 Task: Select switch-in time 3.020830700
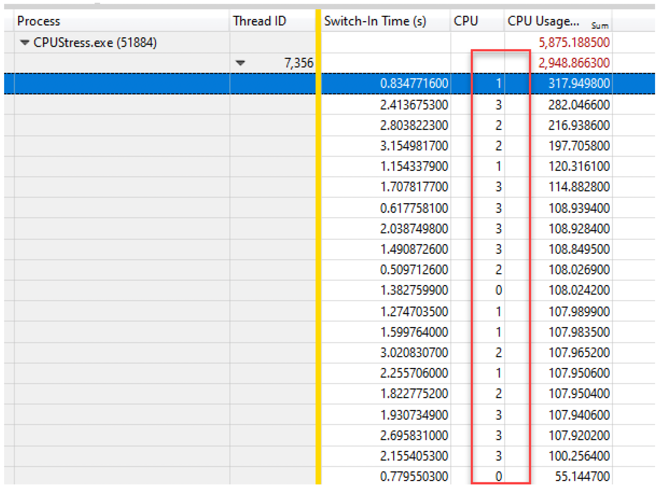click(x=414, y=353)
